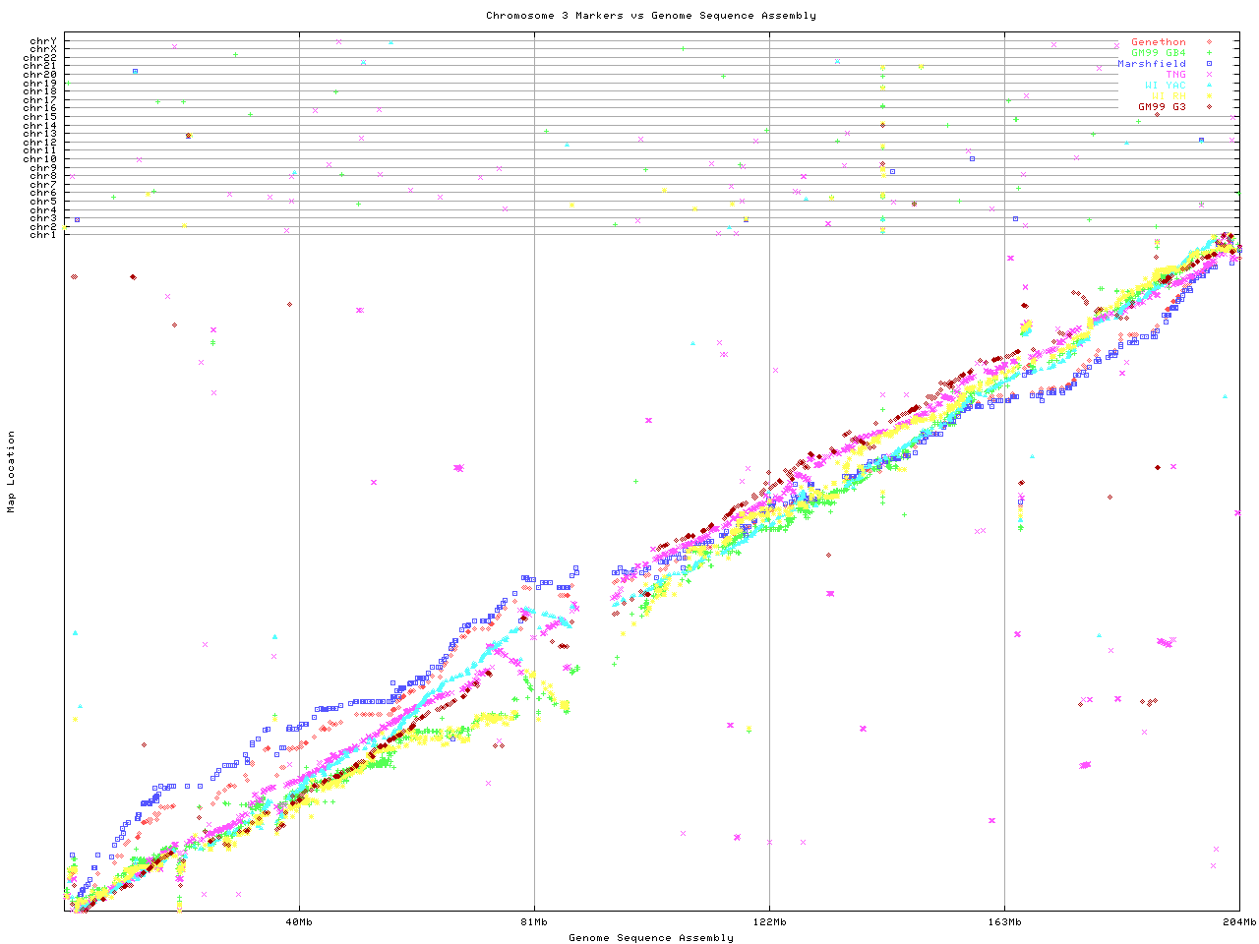
Task: Click the Genethon diamond legend marker
Action: point(1209,42)
